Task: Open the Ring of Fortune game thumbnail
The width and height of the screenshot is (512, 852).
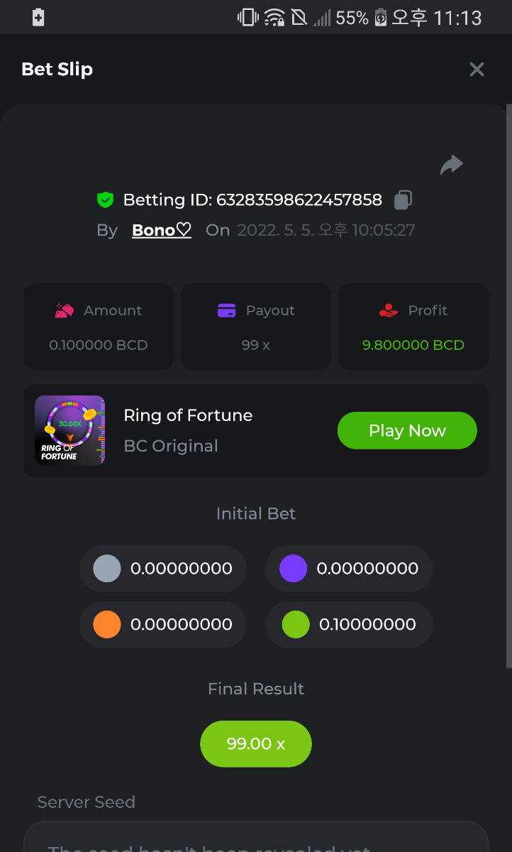Action: (x=70, y=430)
